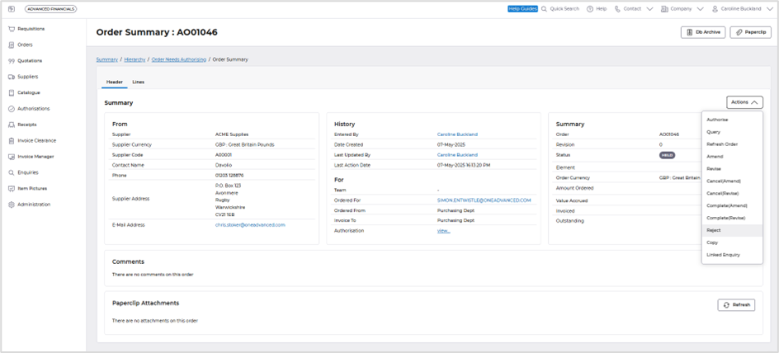Screen dimensions: 779x353
Task: Click the Paperclip button
Action: click(750, 32)
